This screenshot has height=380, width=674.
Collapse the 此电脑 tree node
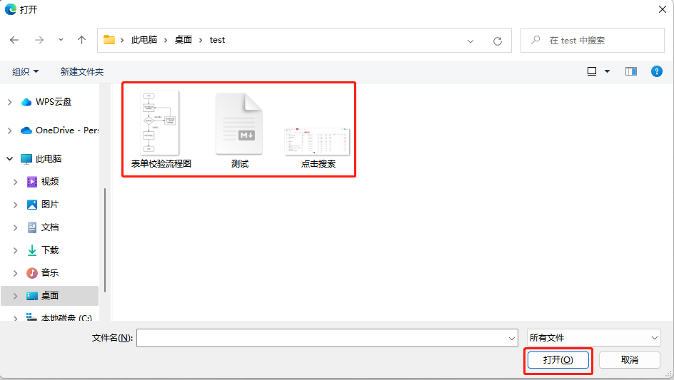tap(9, 159)
